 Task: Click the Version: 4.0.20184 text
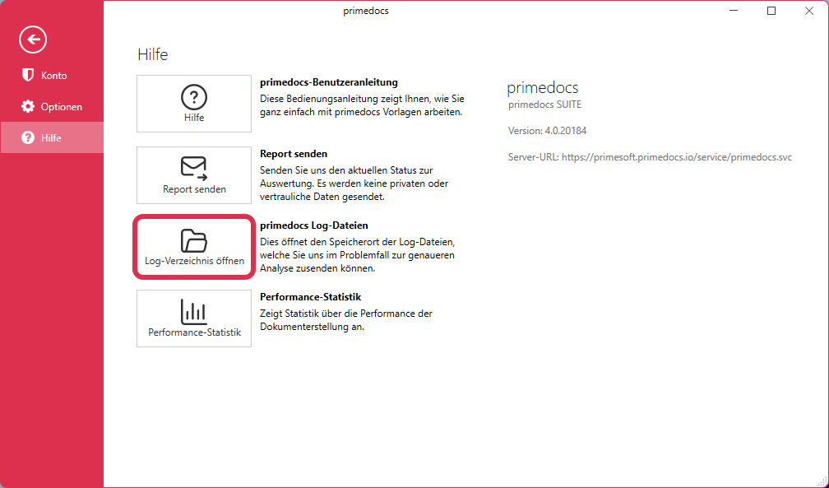(x=547, y=131)
